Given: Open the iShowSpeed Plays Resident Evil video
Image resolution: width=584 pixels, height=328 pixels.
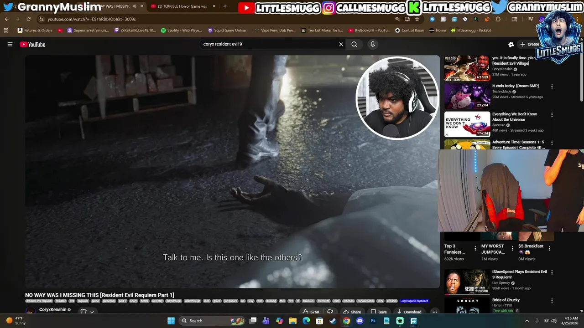Looking at the screenshot, I should click(x=467, y=282).
